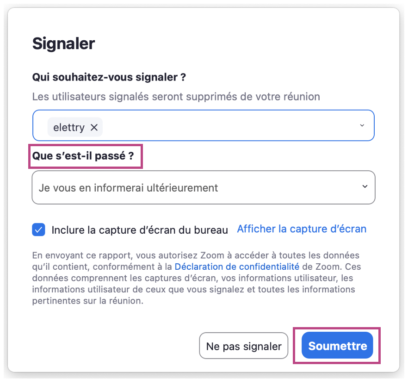This screenshot has width=408, height=384.
Task: Select the elettry user chip name
Action: point(69,127)
